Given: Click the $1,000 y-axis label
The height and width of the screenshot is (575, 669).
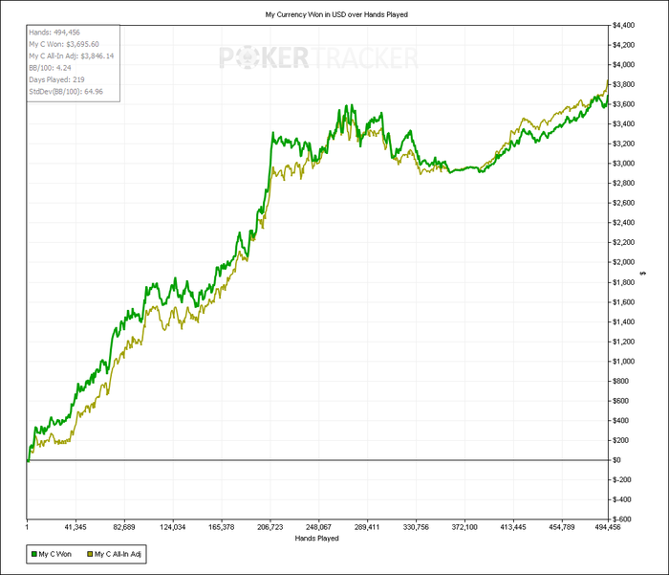Looking at the screenshot, I should pos(623,361).
